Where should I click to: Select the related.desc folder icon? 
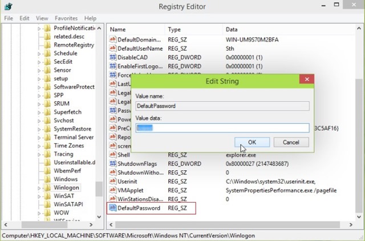pyautogui.click(x=47, y=37)
